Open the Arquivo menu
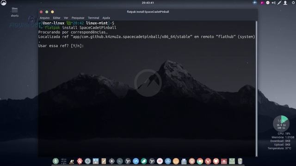 (x=44, y=18)
